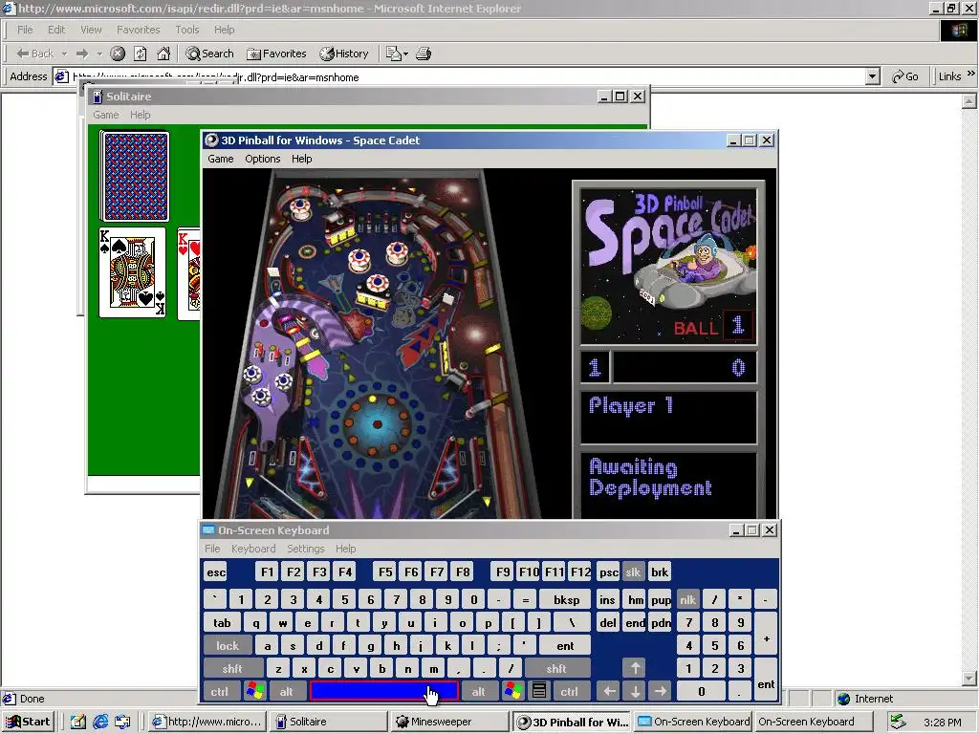Toggle the right alt key
Viewport: 979px width, 734px height.
click(478, 692)
